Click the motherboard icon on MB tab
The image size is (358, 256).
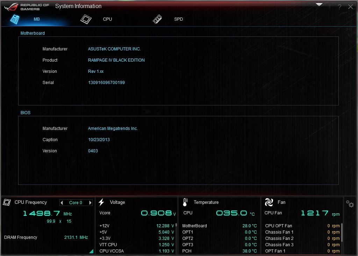click(x=15, y=19)
